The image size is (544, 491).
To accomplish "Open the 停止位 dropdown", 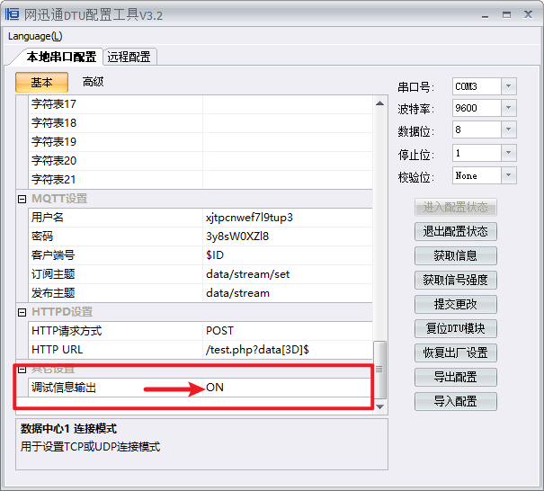I will (x=508, y=153).
